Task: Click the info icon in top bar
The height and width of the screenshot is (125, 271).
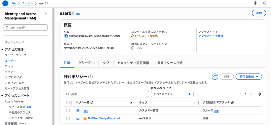Action: 255,3
